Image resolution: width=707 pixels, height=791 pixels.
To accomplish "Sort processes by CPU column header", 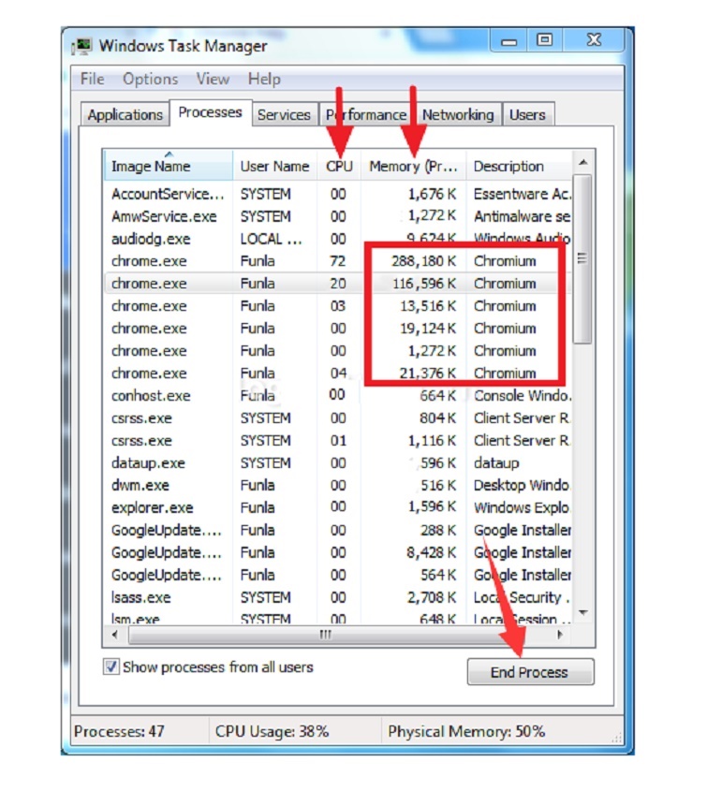I will [x=339, y=167].
